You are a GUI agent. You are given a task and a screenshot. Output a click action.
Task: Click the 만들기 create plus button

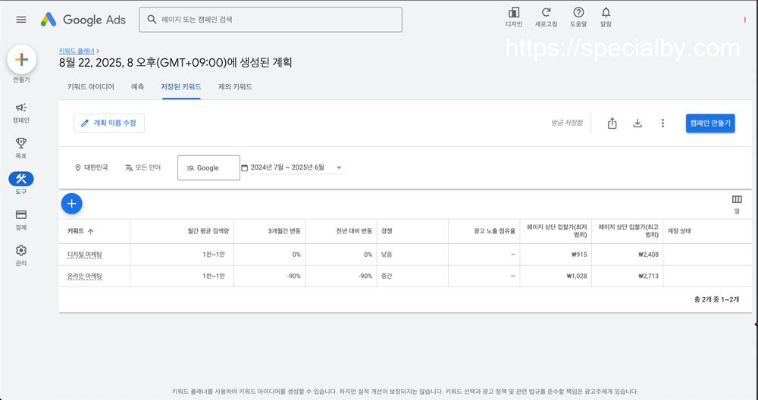(x=21, y=59)
